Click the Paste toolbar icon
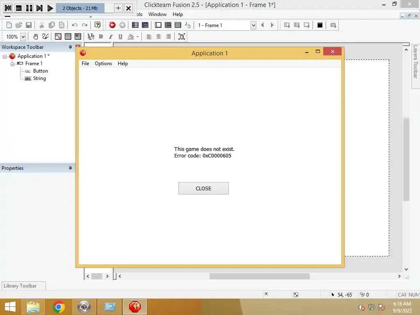 click(62, 25)
